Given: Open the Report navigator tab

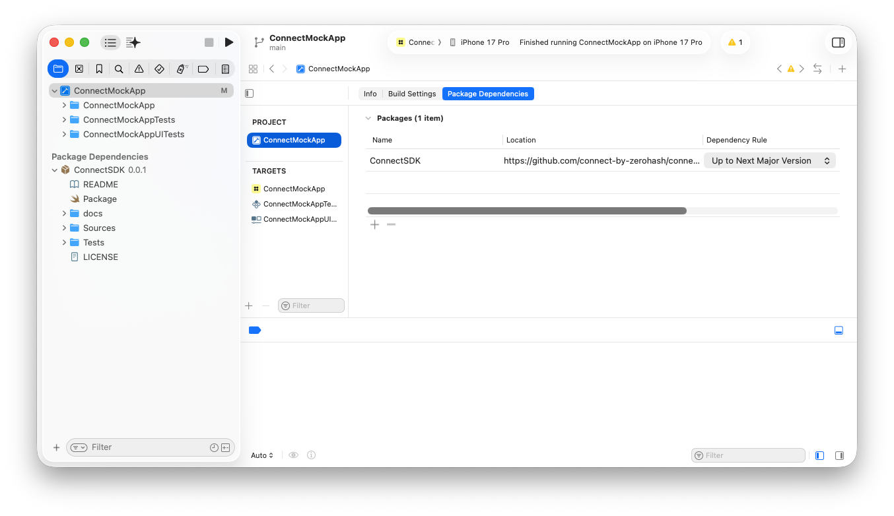Looking at the screenshot, I should point(225,69).
